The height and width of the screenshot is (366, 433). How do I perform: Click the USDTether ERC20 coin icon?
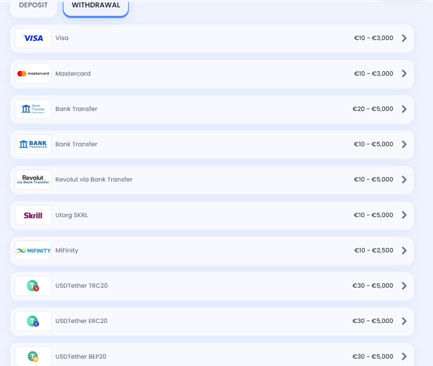tap(33, 321)
